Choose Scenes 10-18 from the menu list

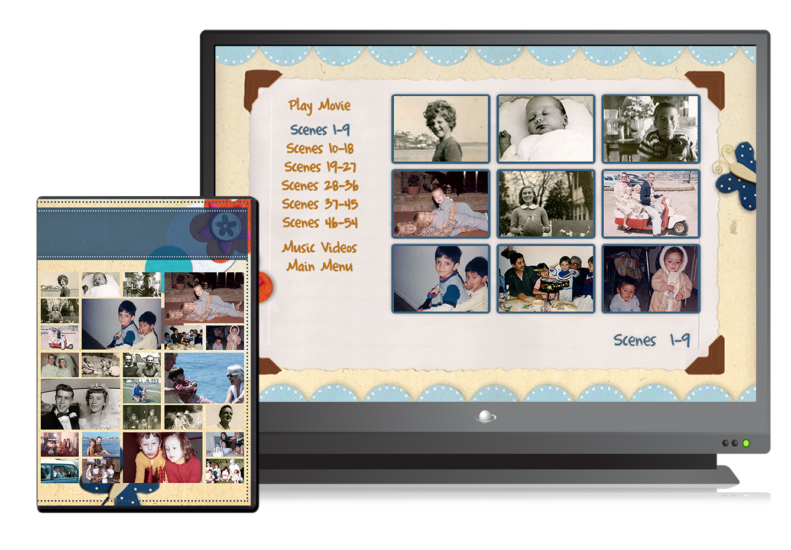pos(320,148)
